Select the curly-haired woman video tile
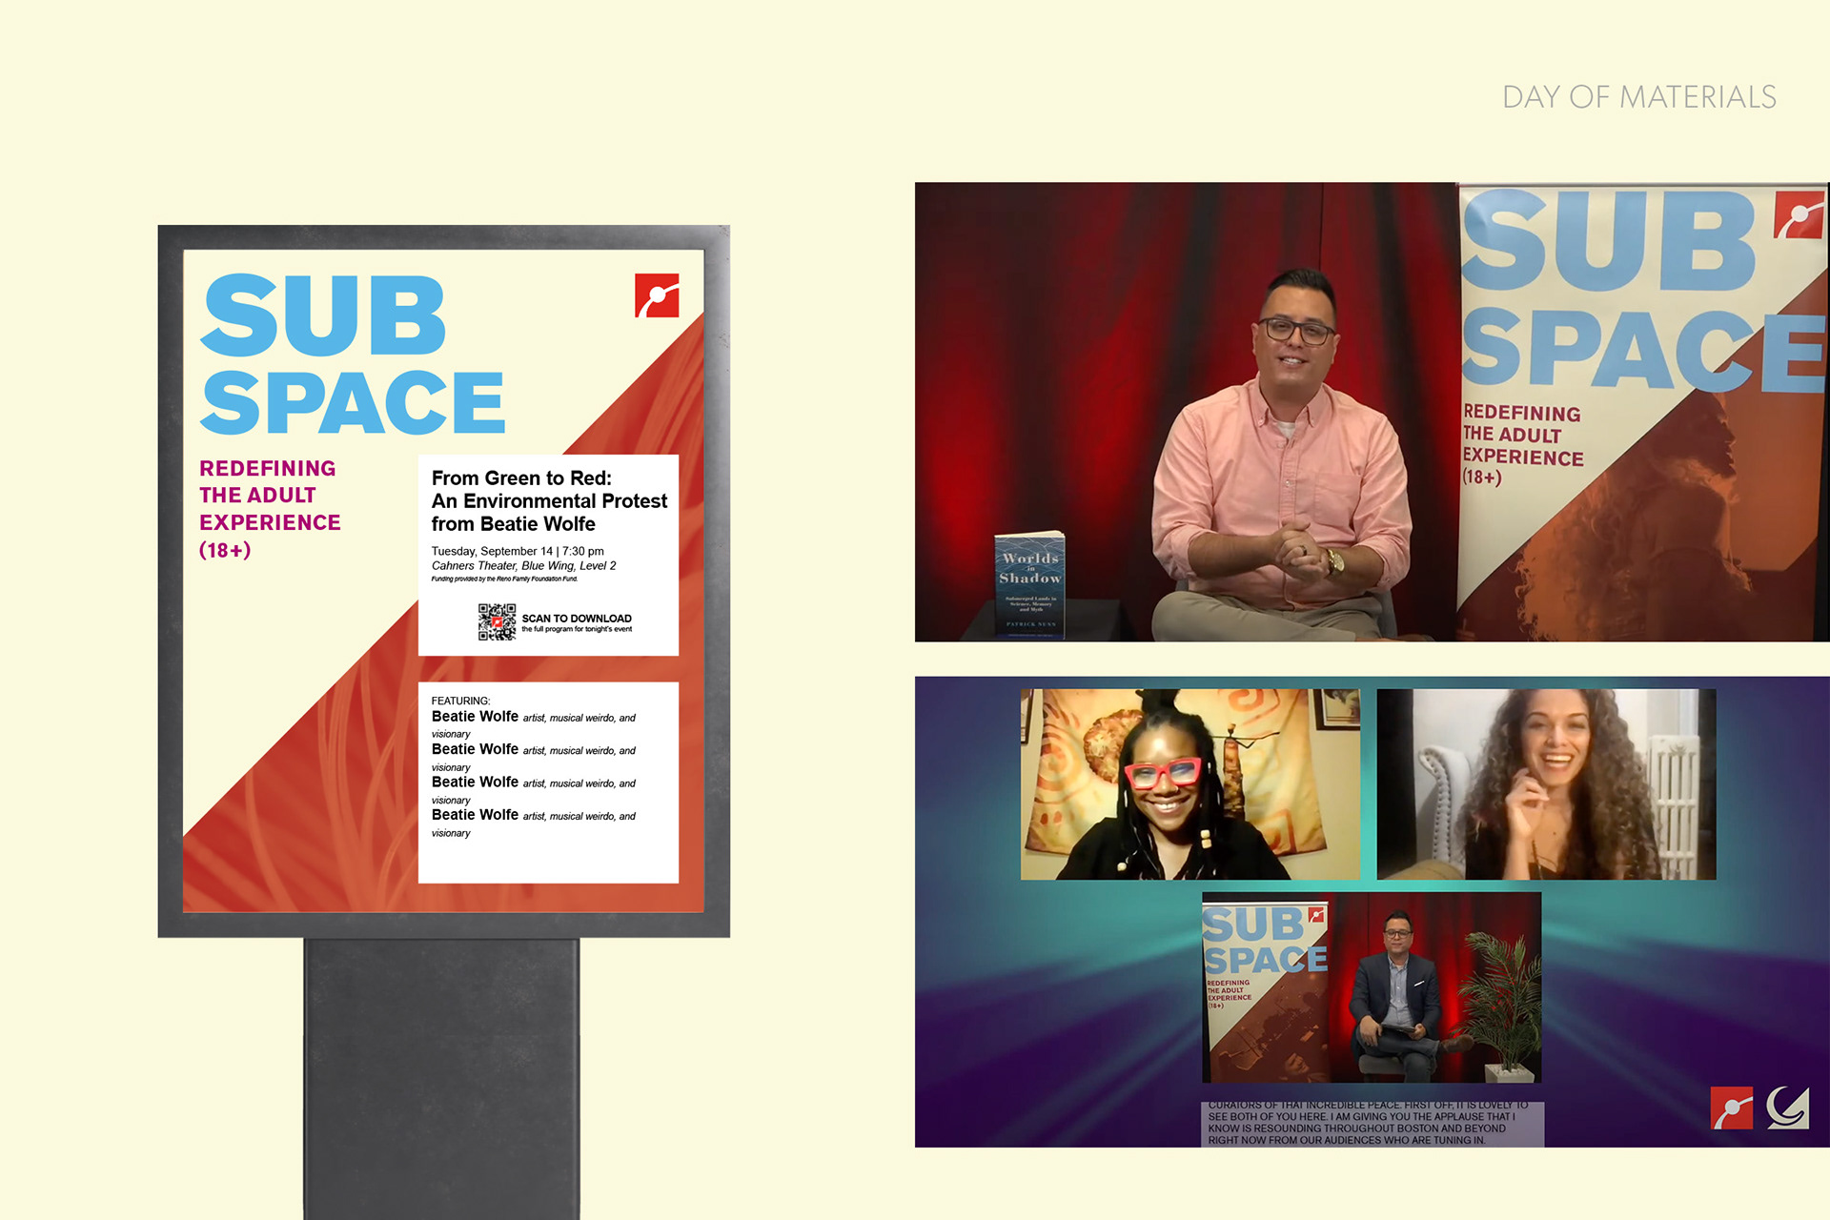 pos(1546,783)
